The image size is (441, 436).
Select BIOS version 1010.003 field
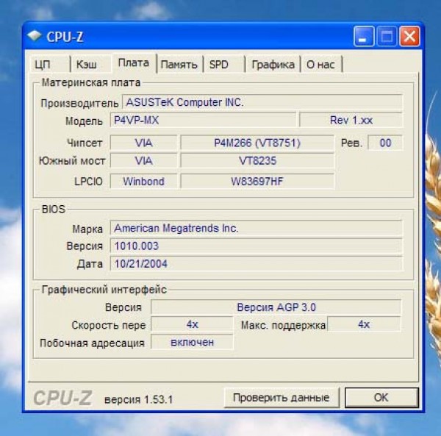pyautogui.click(x=257, y=246)
